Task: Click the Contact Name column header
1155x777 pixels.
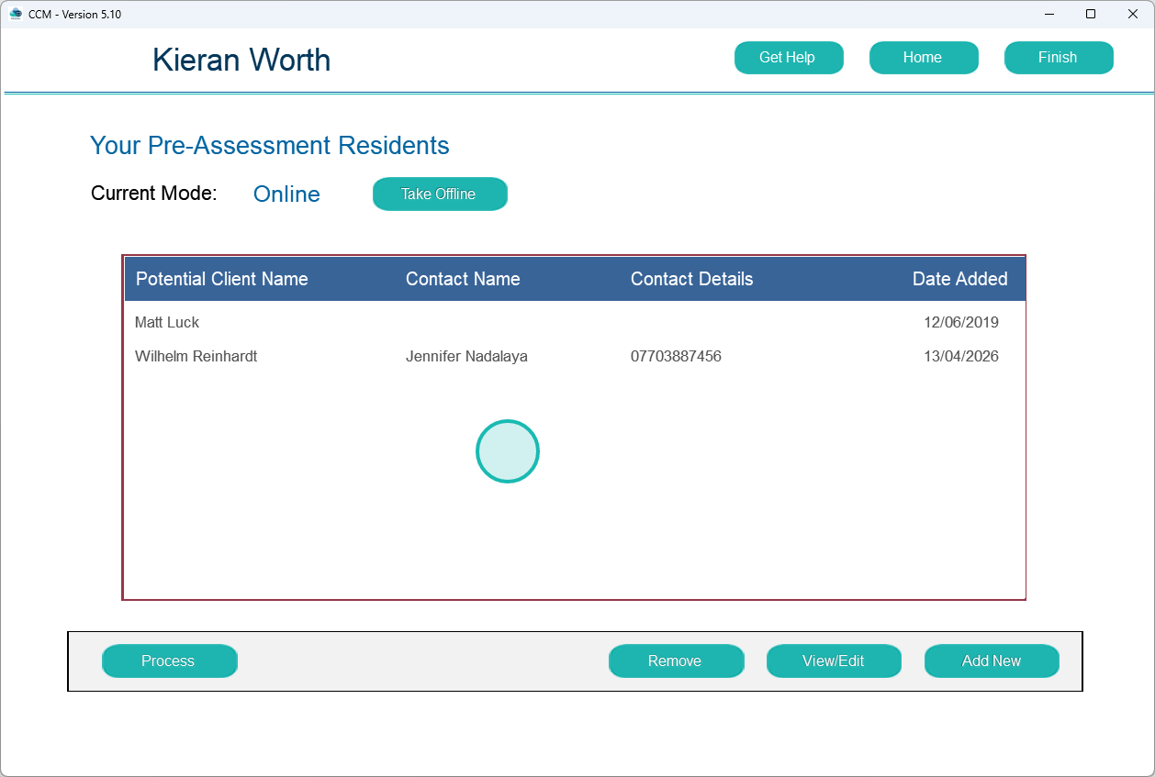Action: pos(463,279)
